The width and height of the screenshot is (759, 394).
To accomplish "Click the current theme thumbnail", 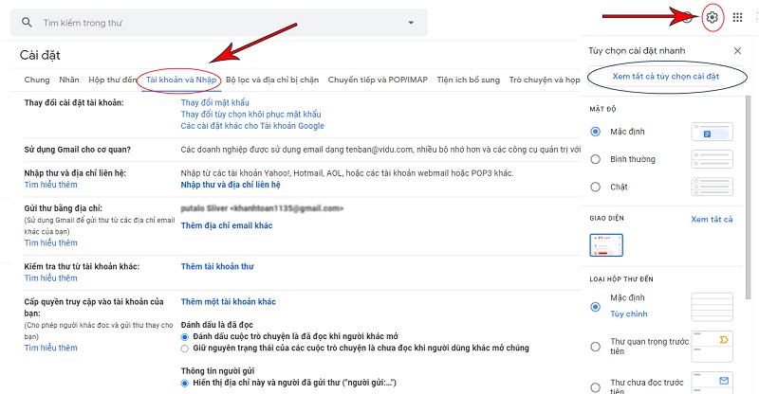I will click(606, 245).
